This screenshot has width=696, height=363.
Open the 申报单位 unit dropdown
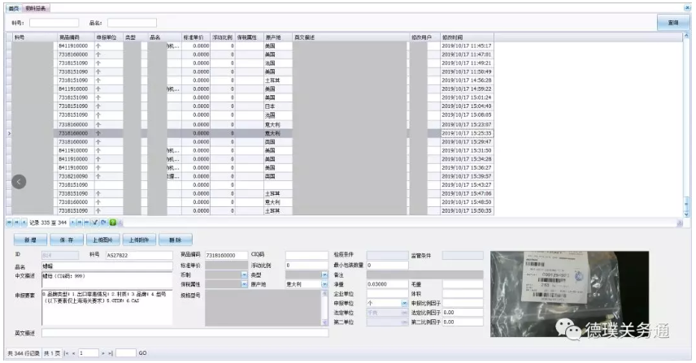404,303
